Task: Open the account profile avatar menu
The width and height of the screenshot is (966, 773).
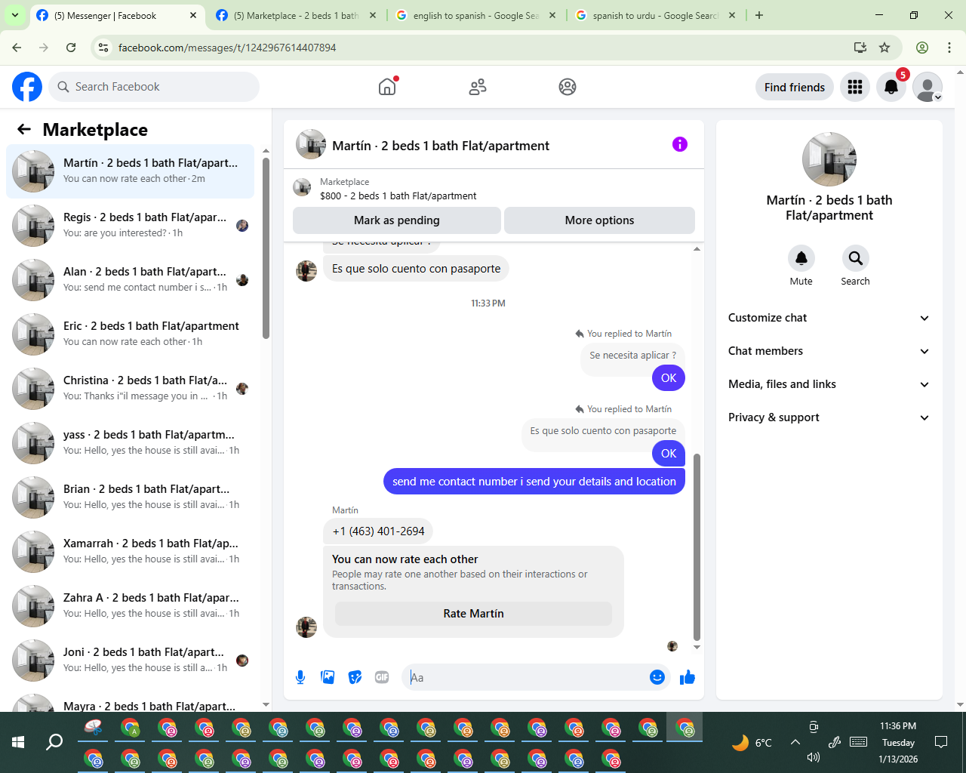Action: point(928,87)
